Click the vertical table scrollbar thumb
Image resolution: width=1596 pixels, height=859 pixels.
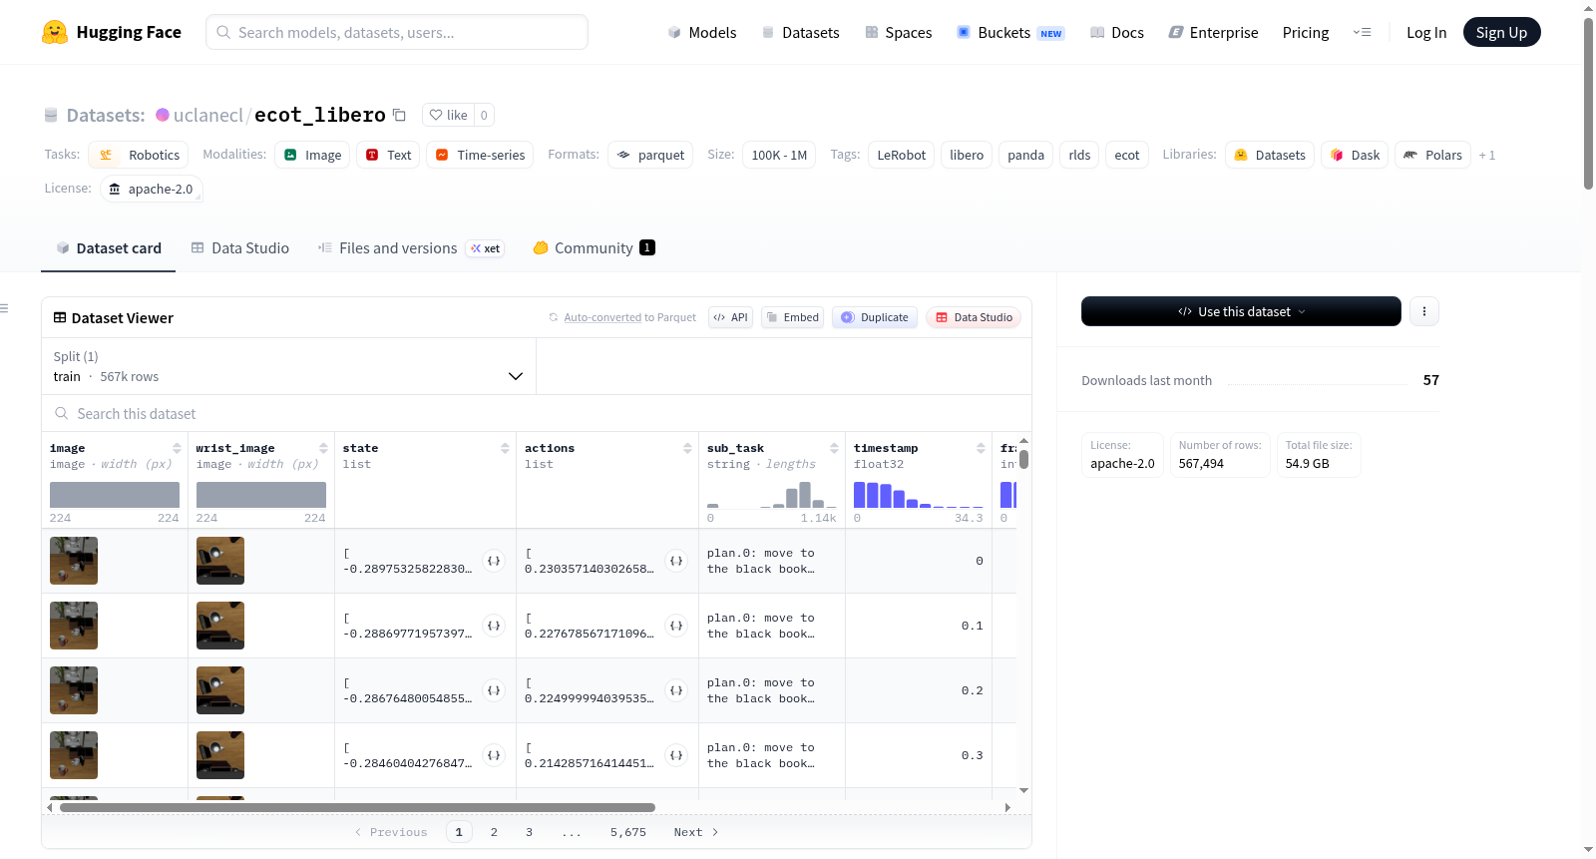[1023, 460]
